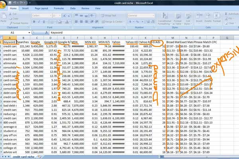Toggle Bold formatting
This screenshot has height=159, width=239.
33,21
